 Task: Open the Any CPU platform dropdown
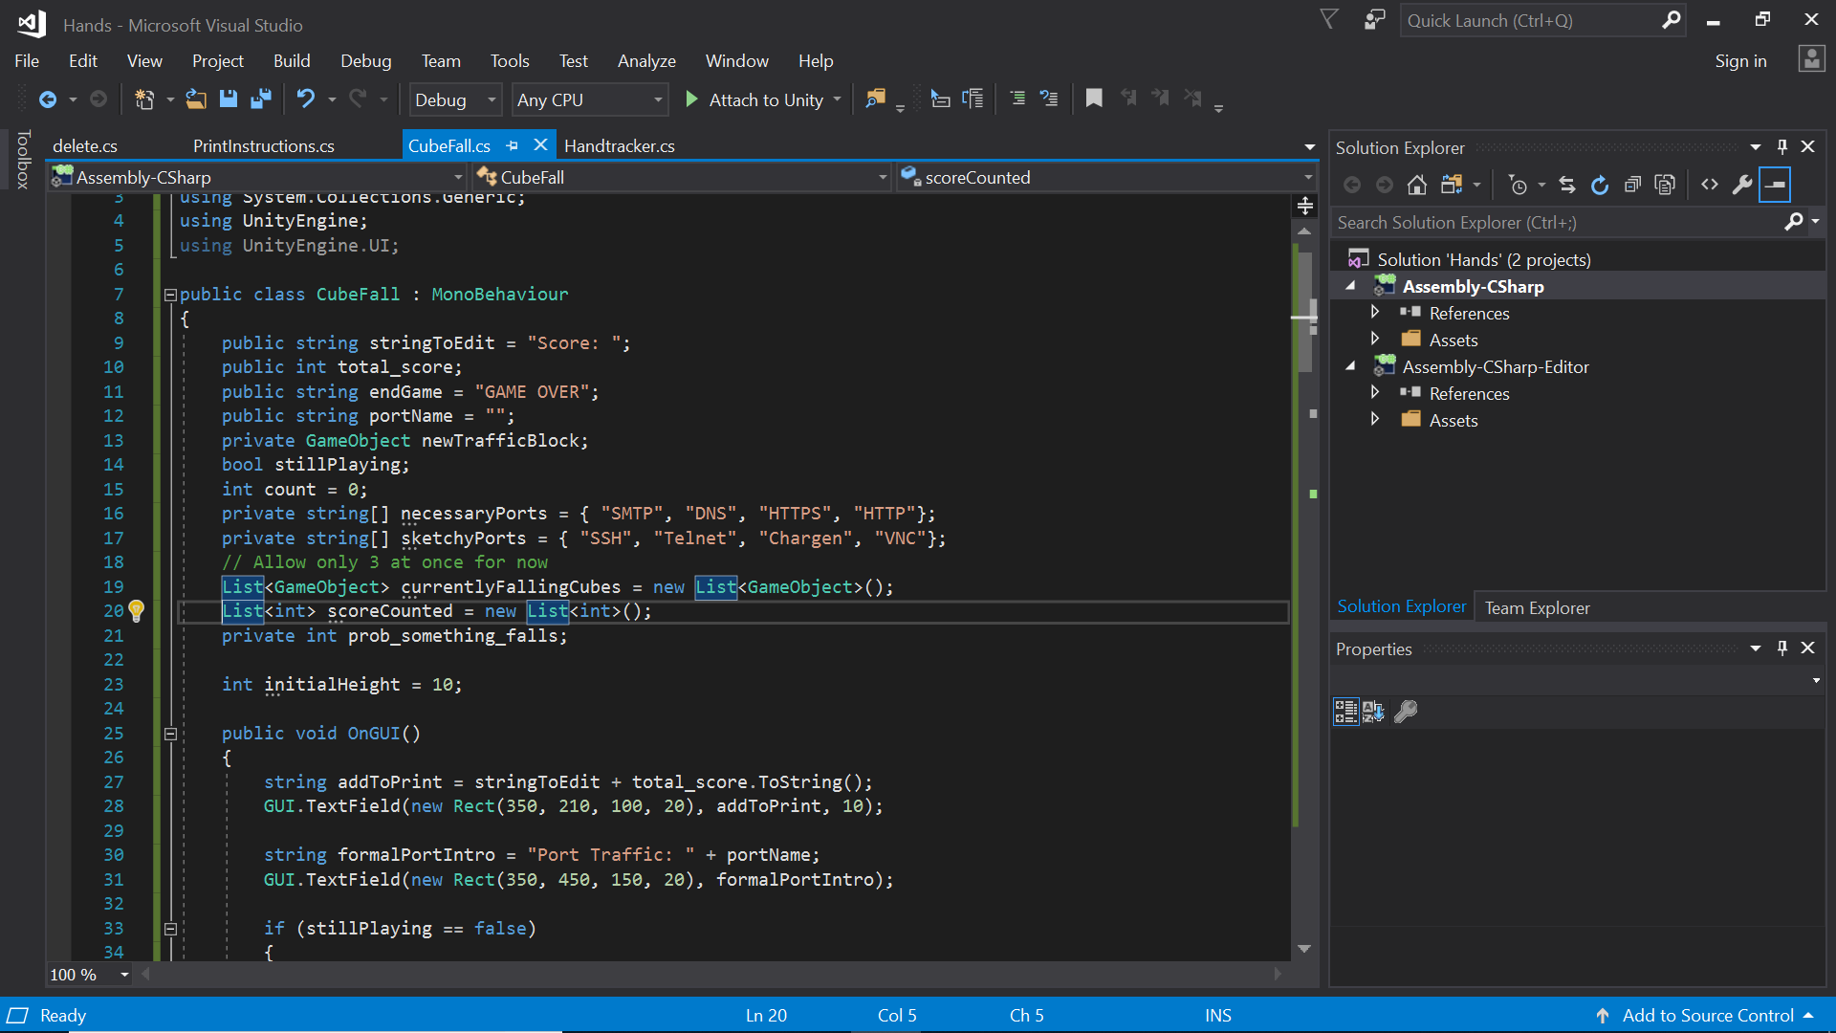point(589,99)
